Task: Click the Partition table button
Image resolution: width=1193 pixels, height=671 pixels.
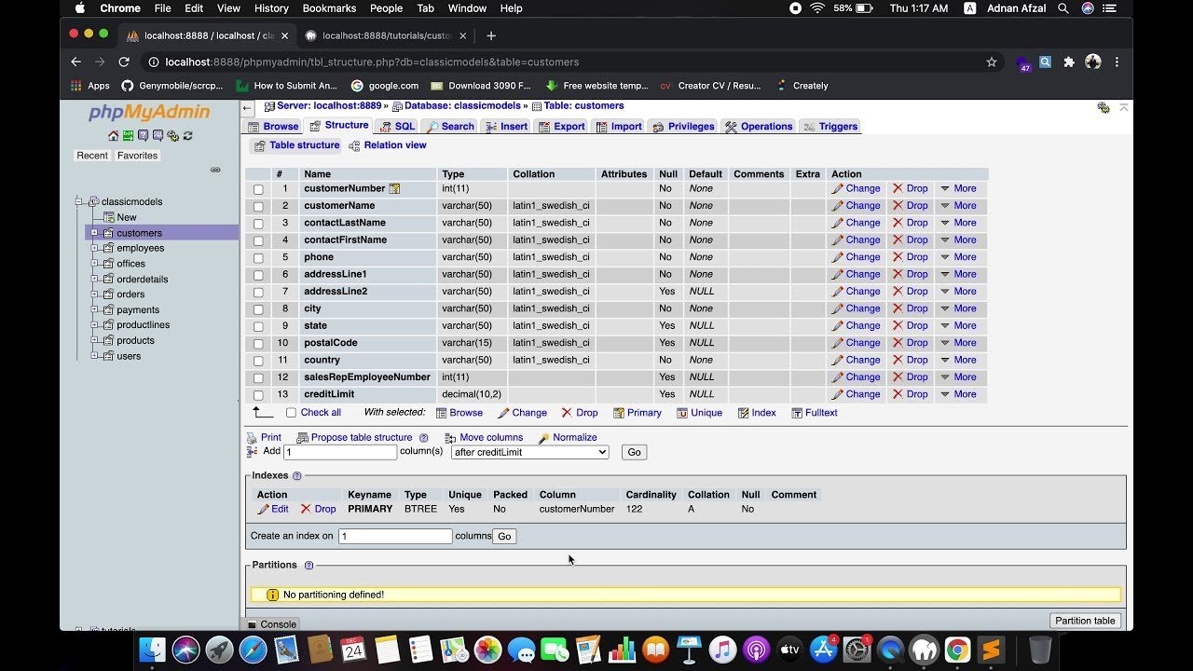Action: 1085,621
